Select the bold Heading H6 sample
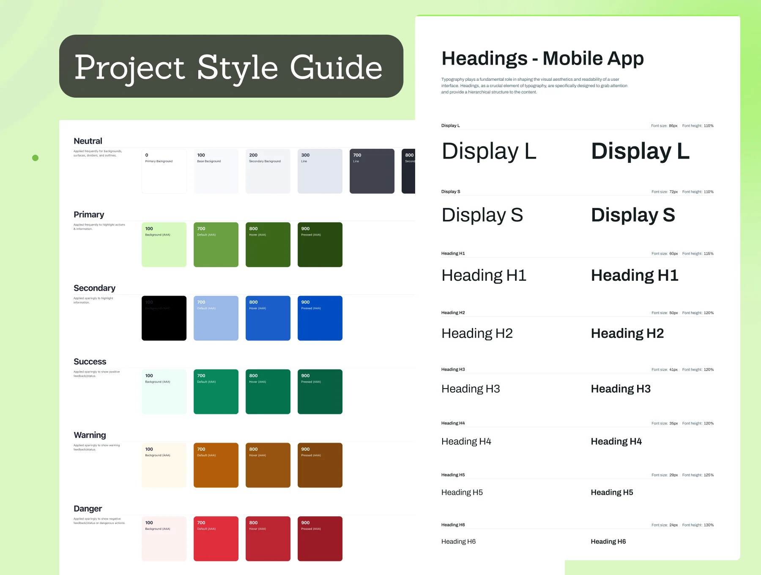The image size is (761, 575). pyautogui.click(x=608, y=542)
